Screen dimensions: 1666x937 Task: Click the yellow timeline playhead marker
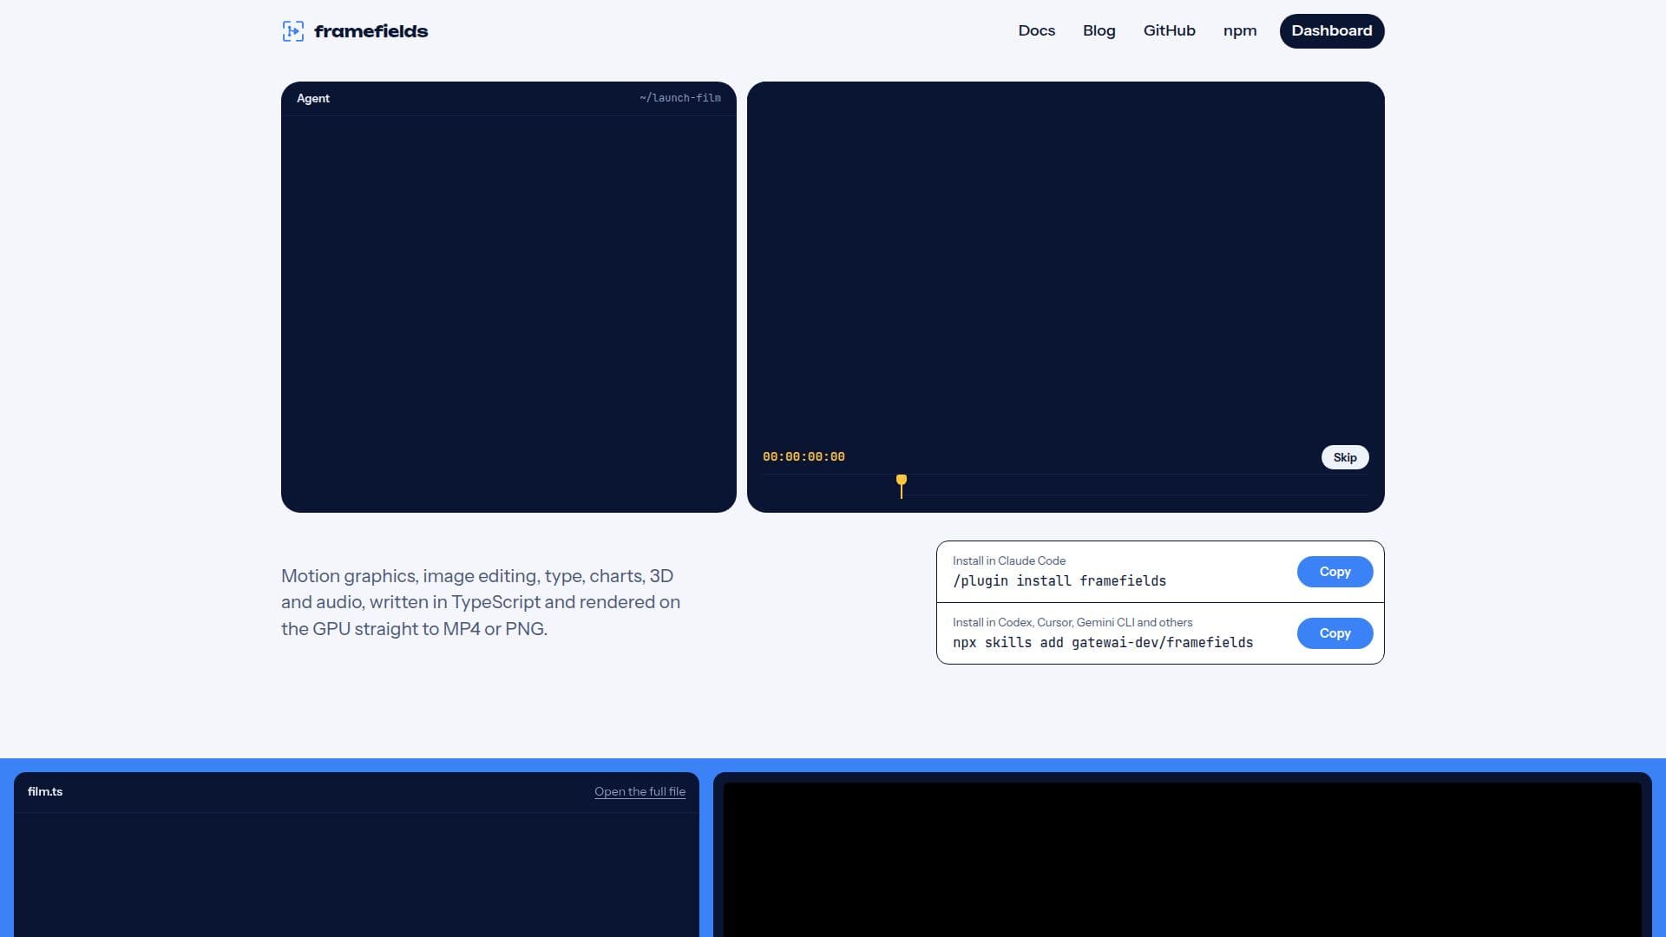[x=902, y=486]
